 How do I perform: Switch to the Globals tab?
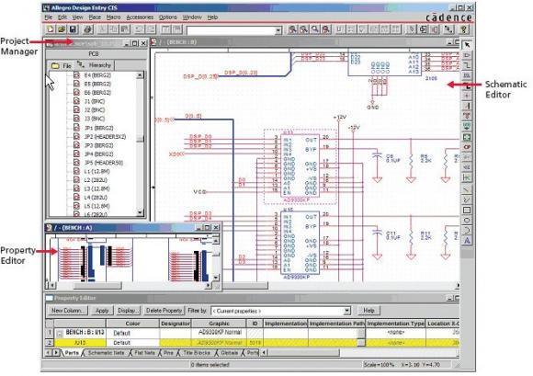pos(229,353)
